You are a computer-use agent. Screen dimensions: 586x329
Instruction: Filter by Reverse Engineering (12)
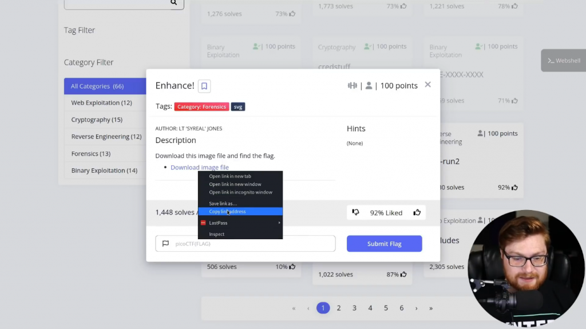tap(105, 136)
